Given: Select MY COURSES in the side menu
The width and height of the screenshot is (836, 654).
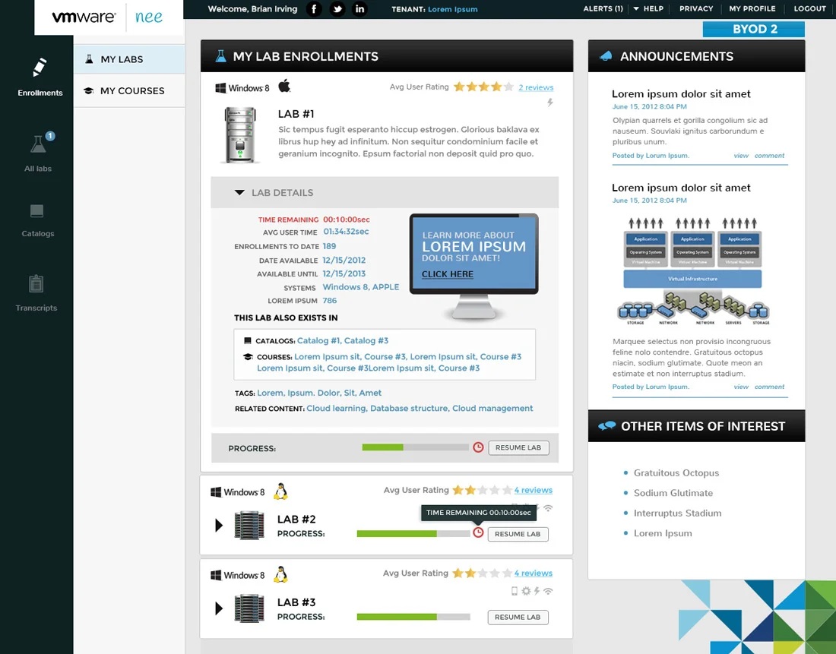Looking at the screenshot, I should (x=129, y=90).
